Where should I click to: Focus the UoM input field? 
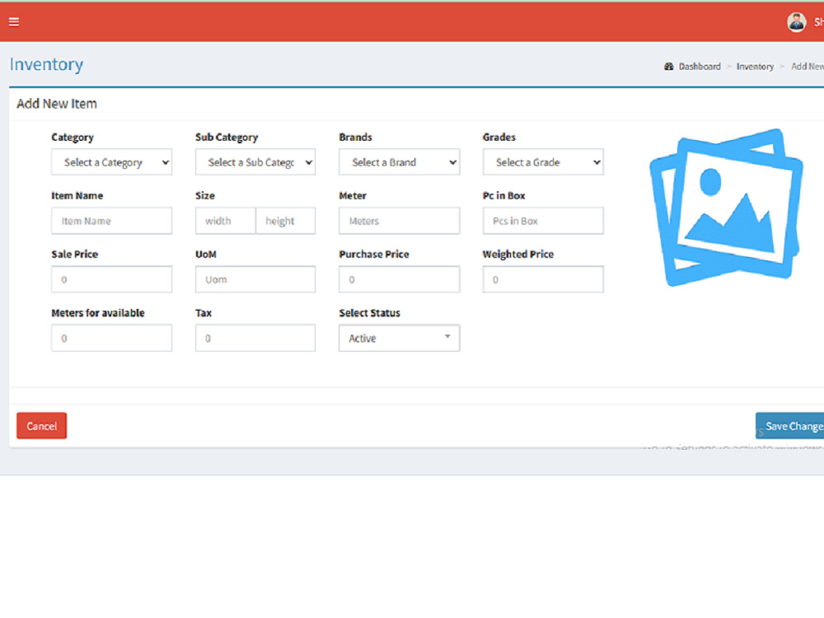coord(255,279)
